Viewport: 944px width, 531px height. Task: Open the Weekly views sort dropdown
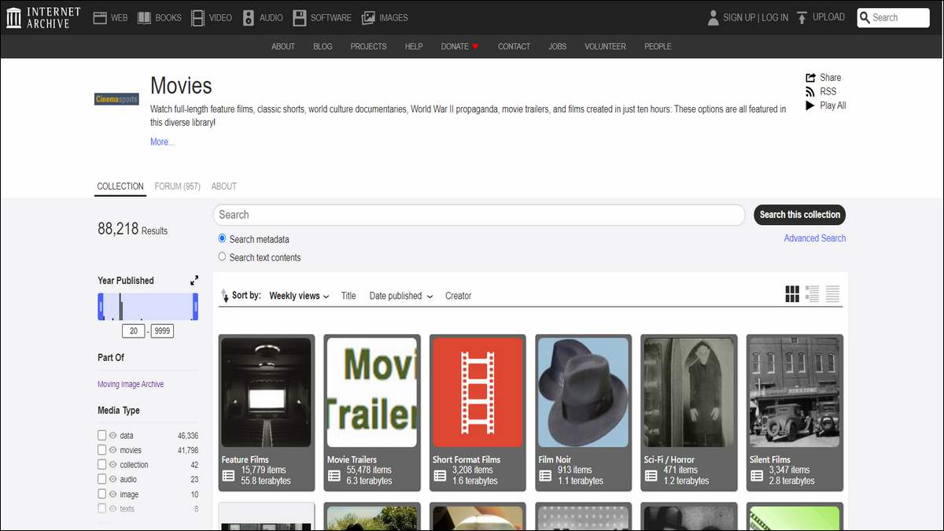[x=299, y=296]
